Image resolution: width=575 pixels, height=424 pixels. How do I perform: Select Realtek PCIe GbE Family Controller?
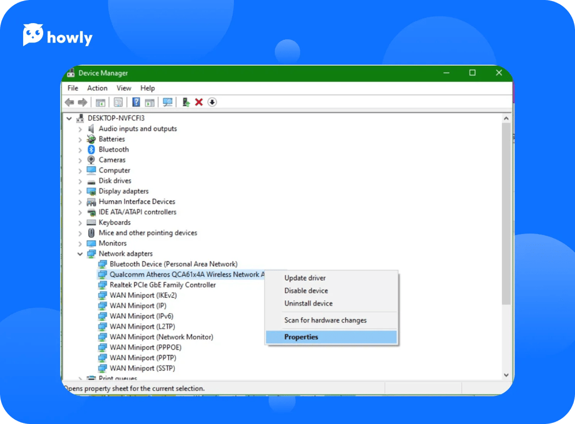tap(163, 285)
